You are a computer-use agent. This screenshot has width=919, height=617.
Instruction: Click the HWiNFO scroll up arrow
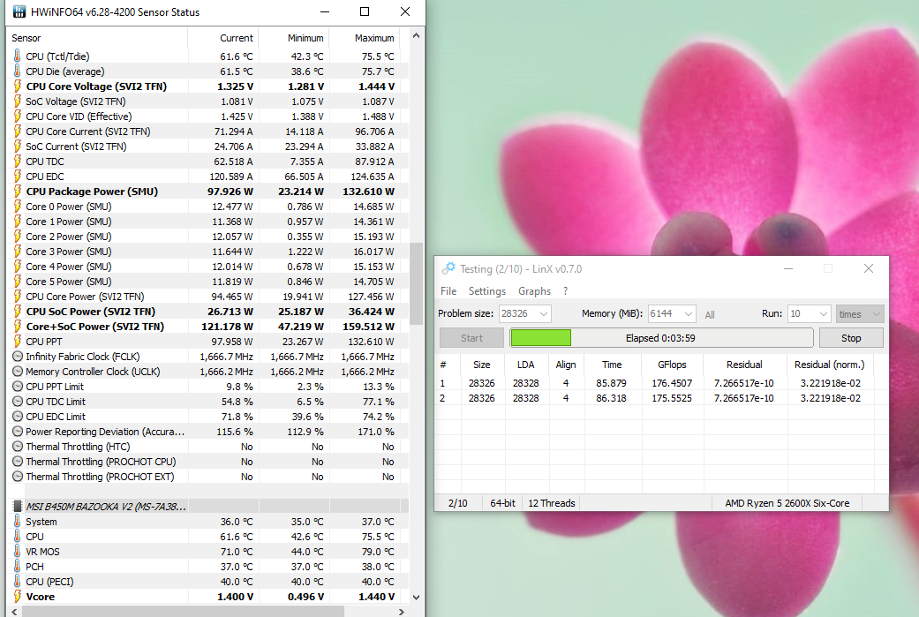click(416, 35)
